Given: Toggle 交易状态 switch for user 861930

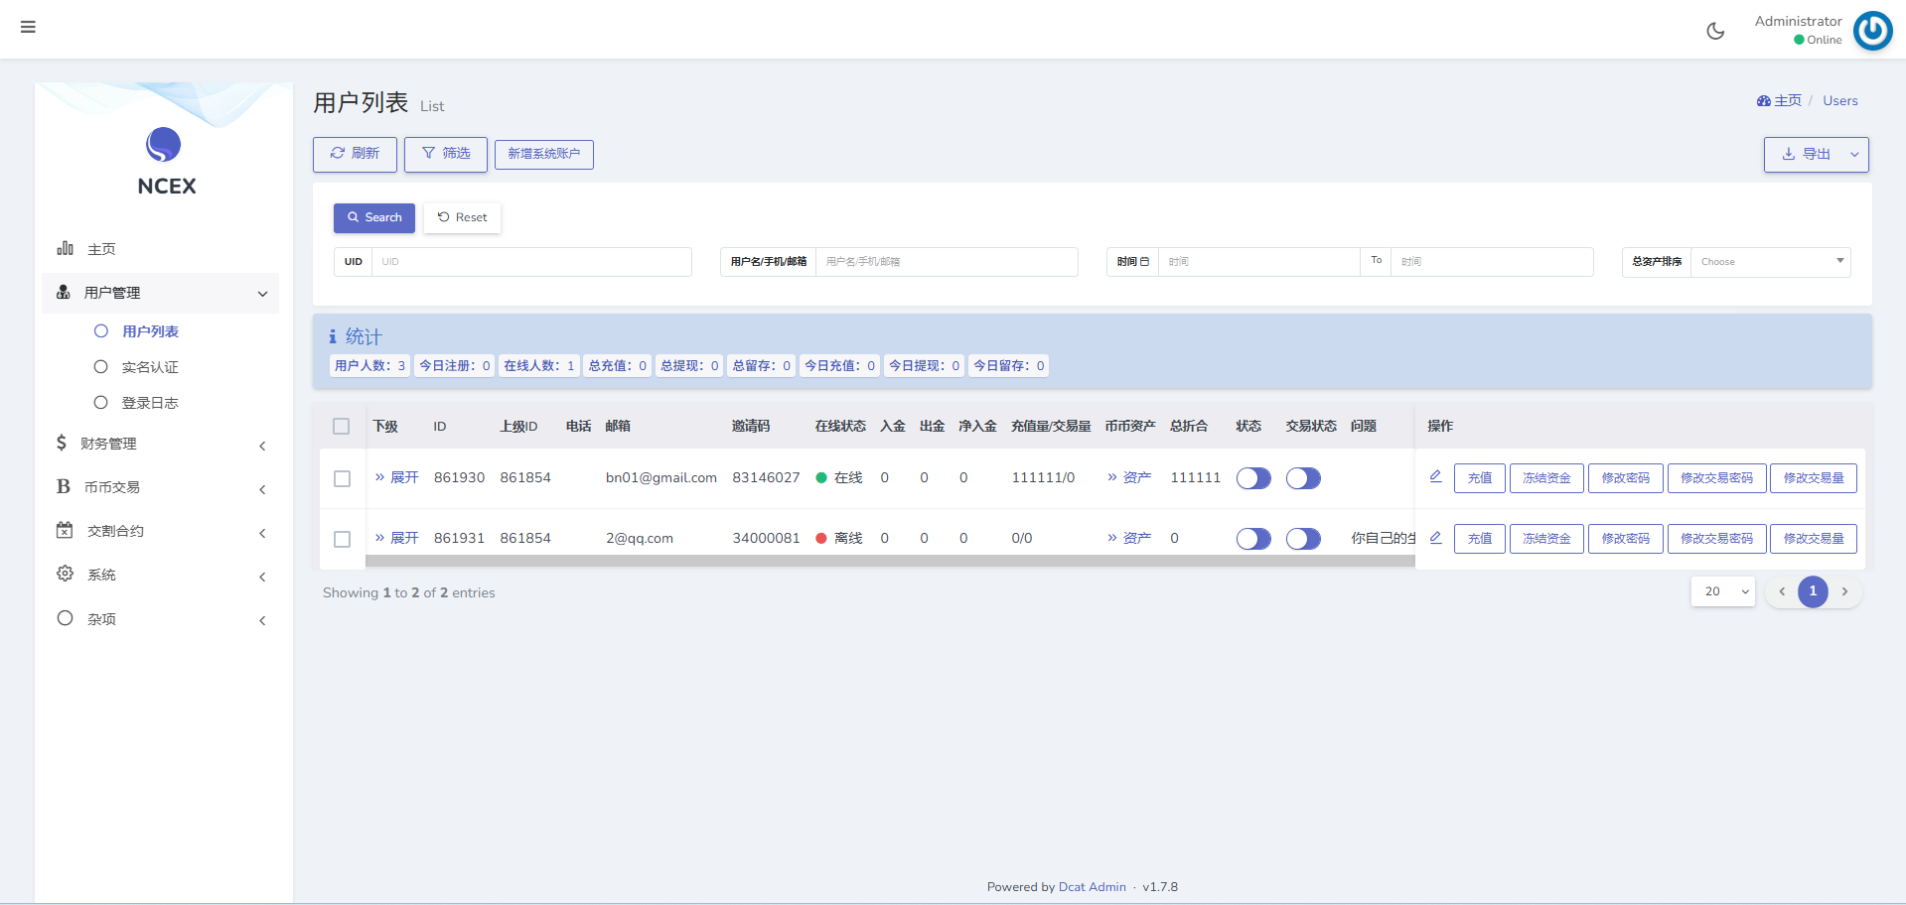Looking at the screenshot, I should point(1303,478).
